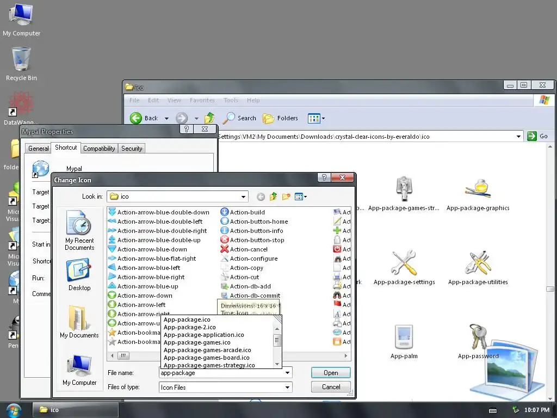Select Action-cancel icon file

(x=244, y=249)
